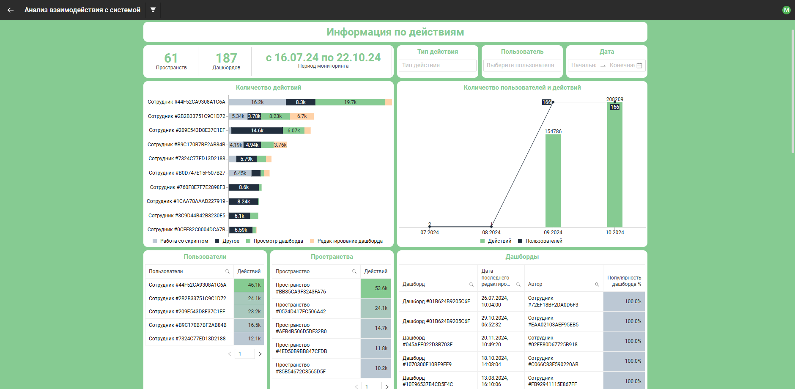795x389 pixels.
Task: Edit Пользователи table page number field
Action: [x=244, y=354]
